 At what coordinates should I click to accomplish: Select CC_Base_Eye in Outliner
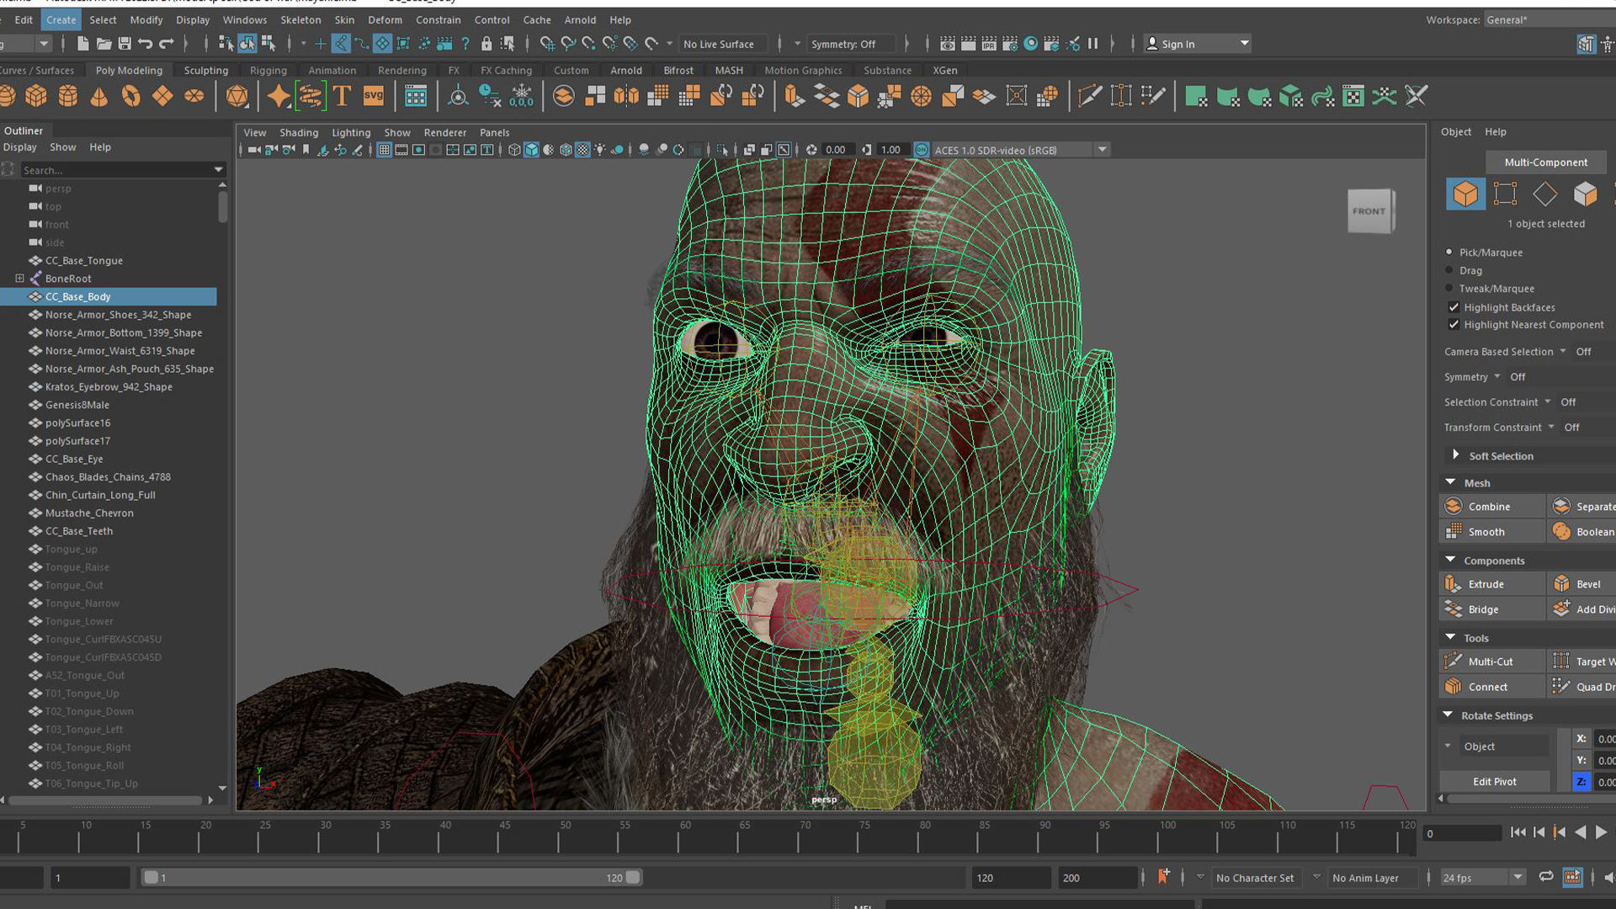click(74, 459)
